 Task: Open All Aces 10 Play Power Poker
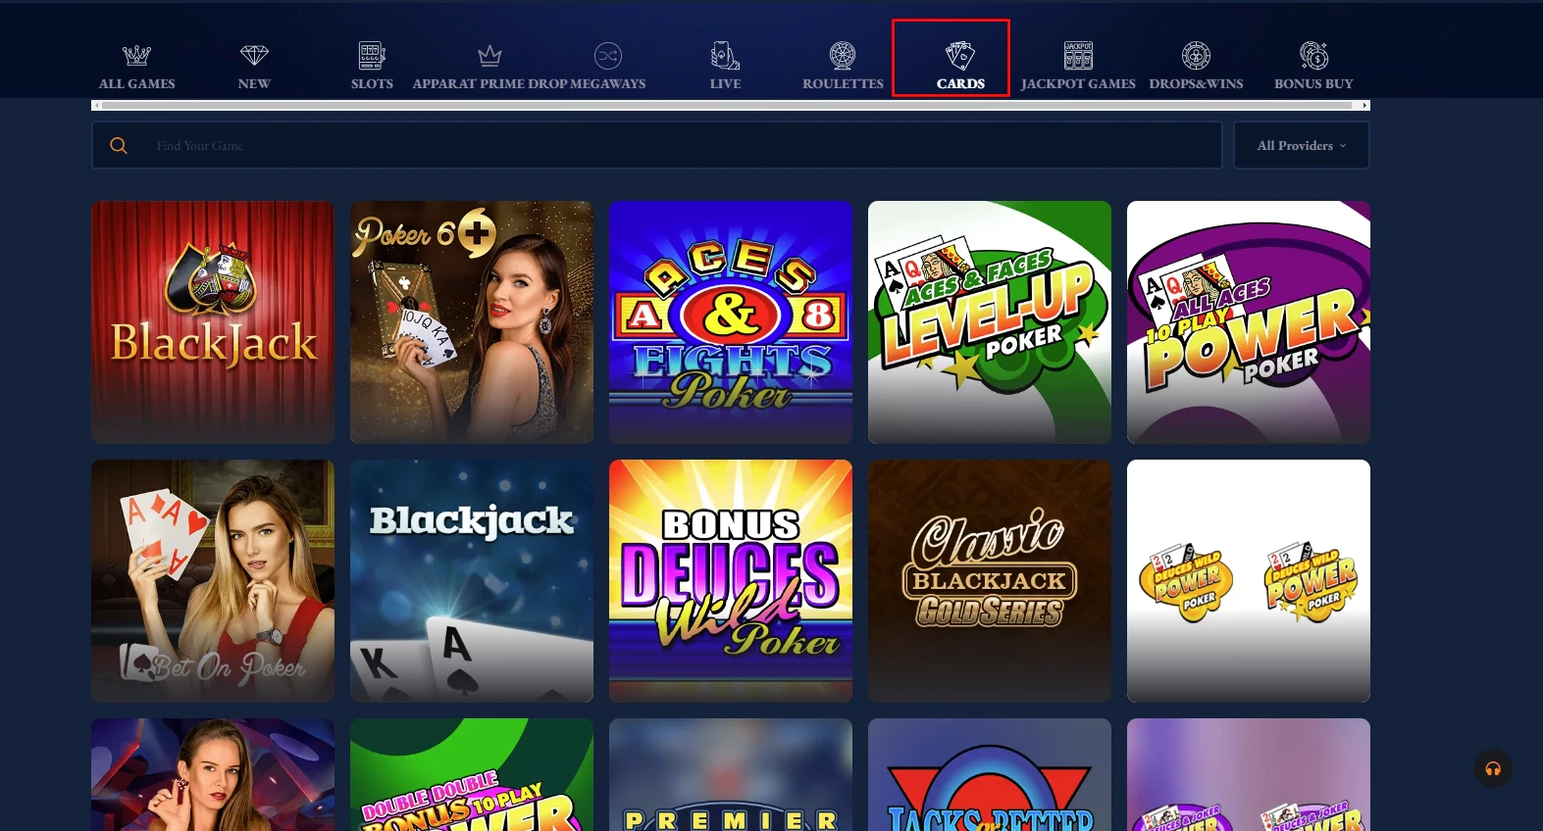(1249, 322)
